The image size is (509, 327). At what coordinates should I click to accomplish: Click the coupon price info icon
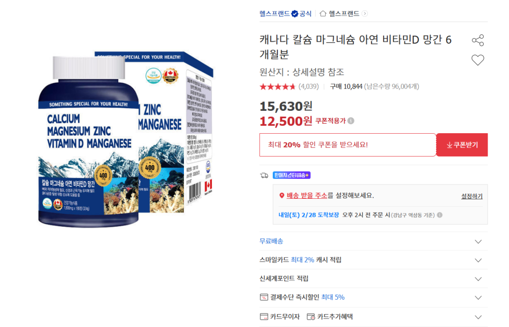click(x=351, y=121)
